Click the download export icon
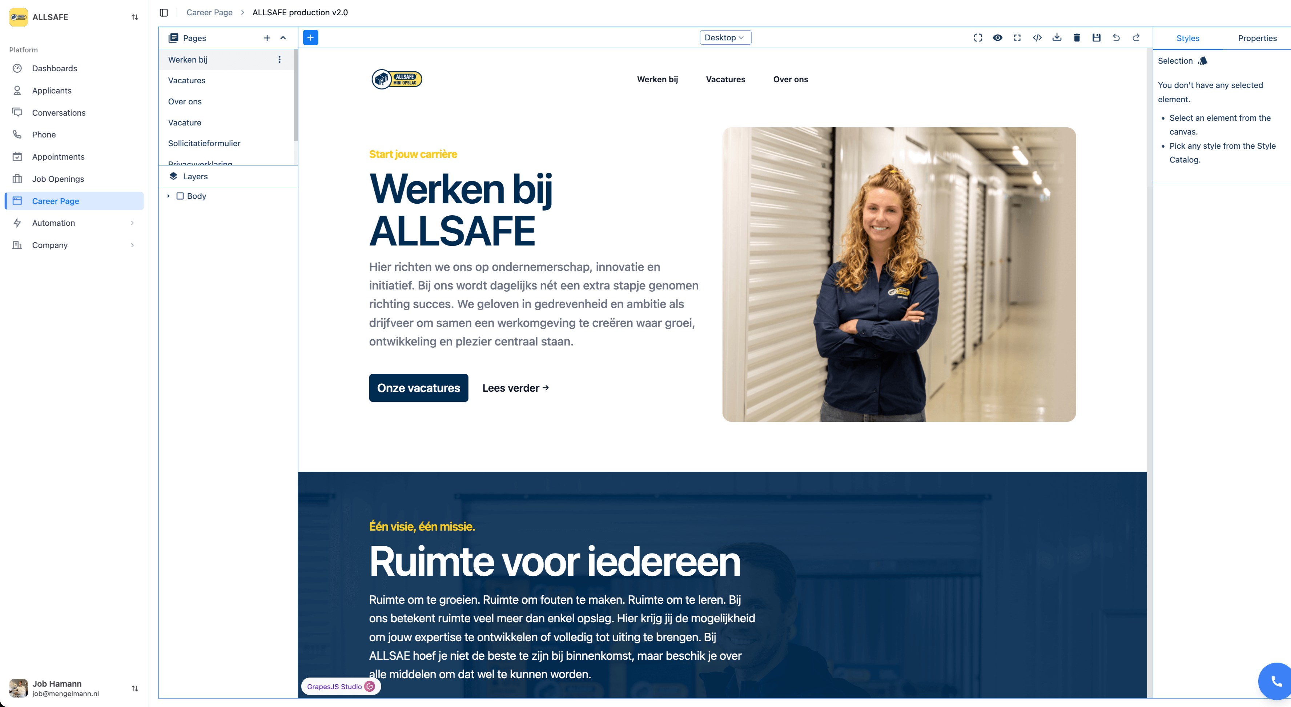This screenshot has width=1291, height=707. 1057,37
